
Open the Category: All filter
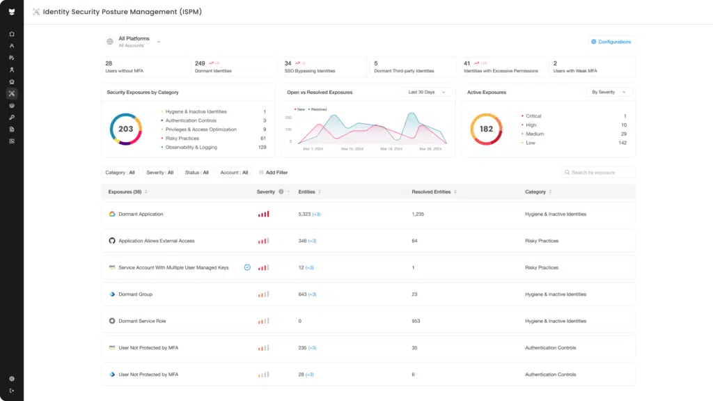(120, 173)
